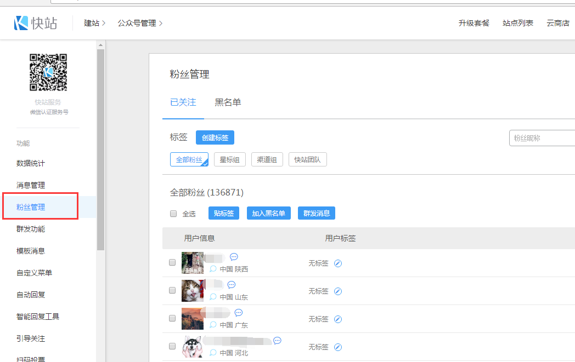The height and width of the screenshot is (362, 575).
Task: Edit tags pencil icon for the Hebei user
Action: pos(338,347)
